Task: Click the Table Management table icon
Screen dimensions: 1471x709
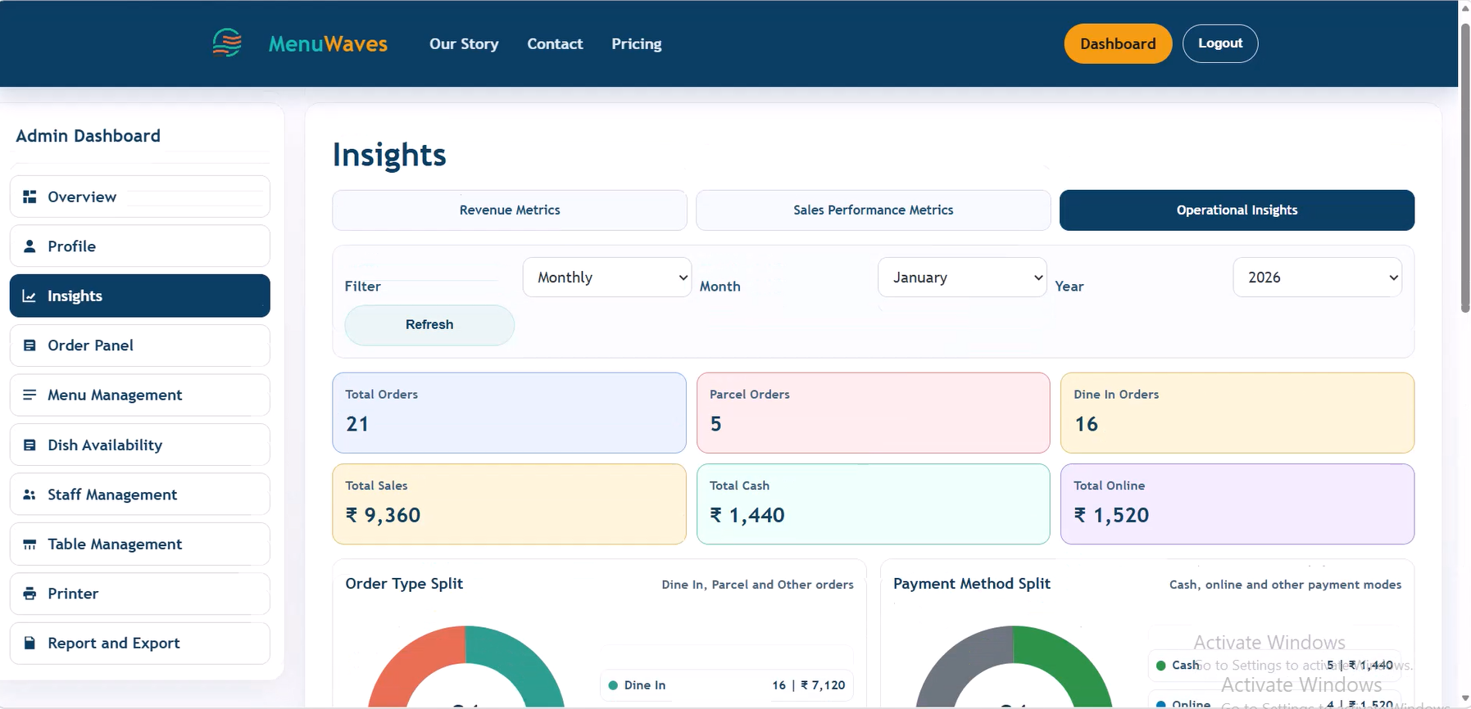Action: (30, 544)
